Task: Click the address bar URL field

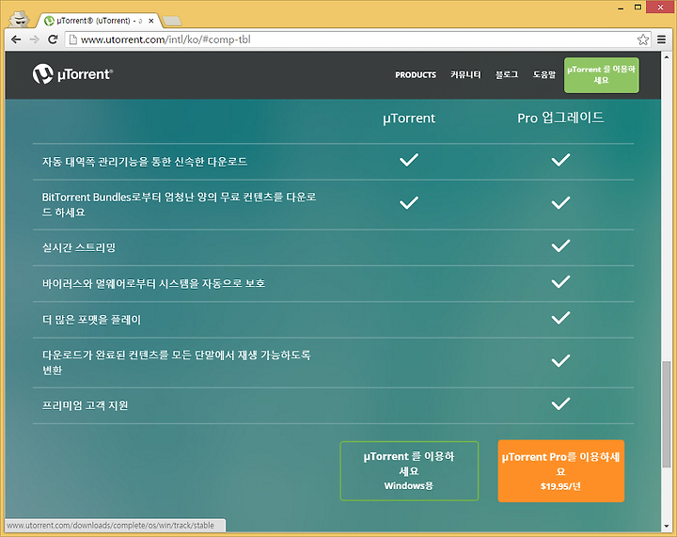Action: pyautogui.click(x=357, y=39)
